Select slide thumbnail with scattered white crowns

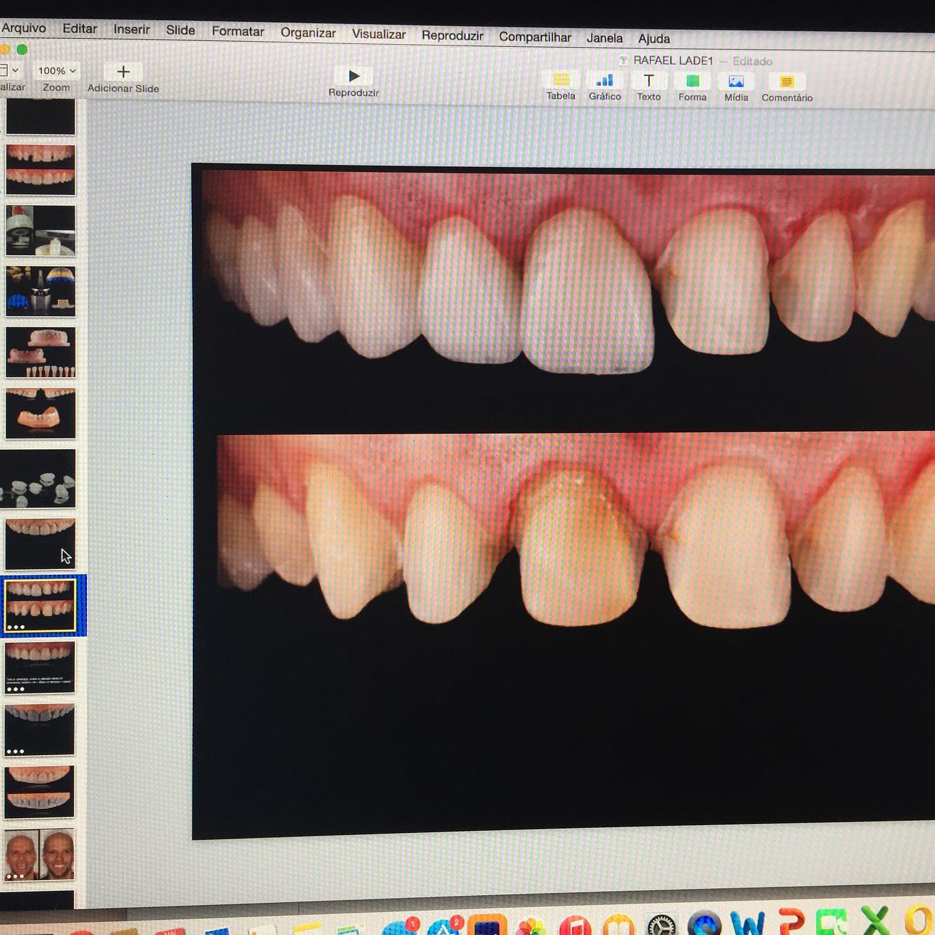coord(38,478)
